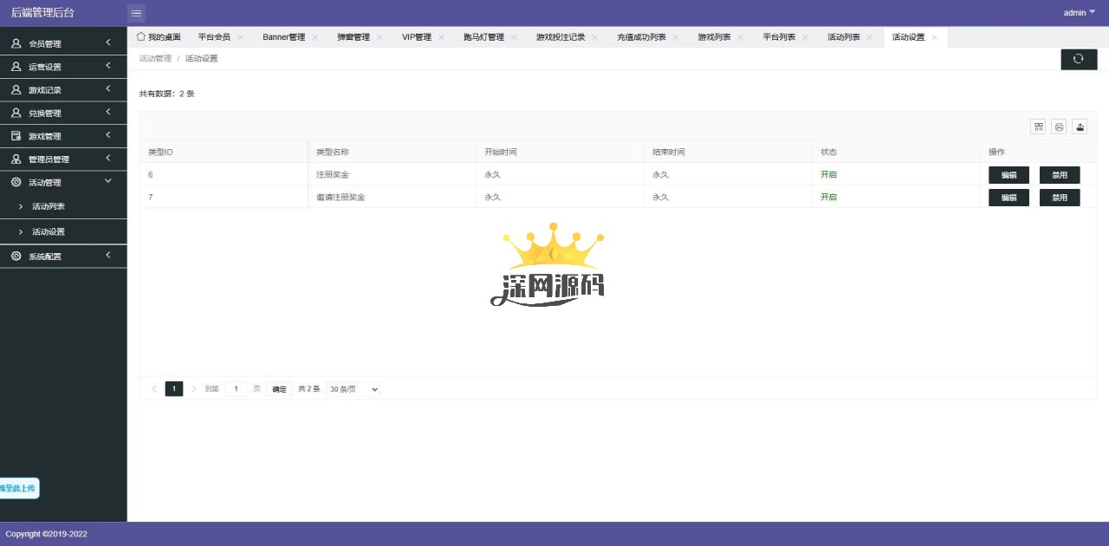The height and width of the screenshot is (546, 1109).
Task: Expand the 会员管理 sidebar menu
Action: pos(63,43)
